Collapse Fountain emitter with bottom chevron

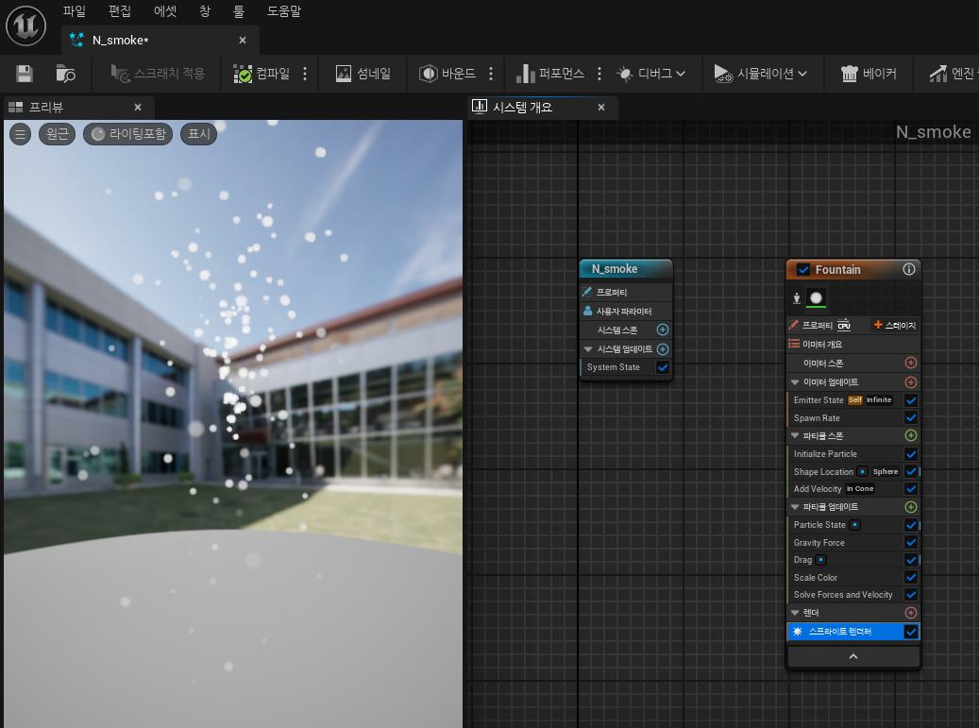click(853, 656)
